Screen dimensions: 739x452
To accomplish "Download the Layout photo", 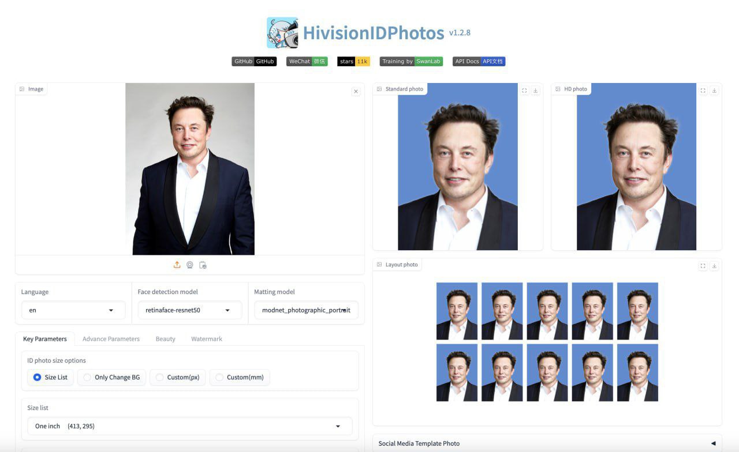I will (x=714, y=266).
